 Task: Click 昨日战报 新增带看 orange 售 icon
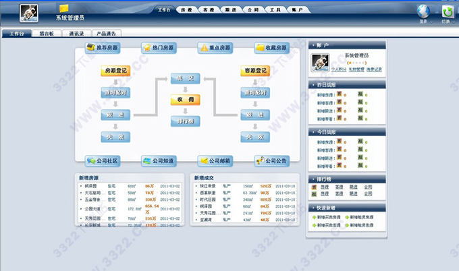click(340, 118)
